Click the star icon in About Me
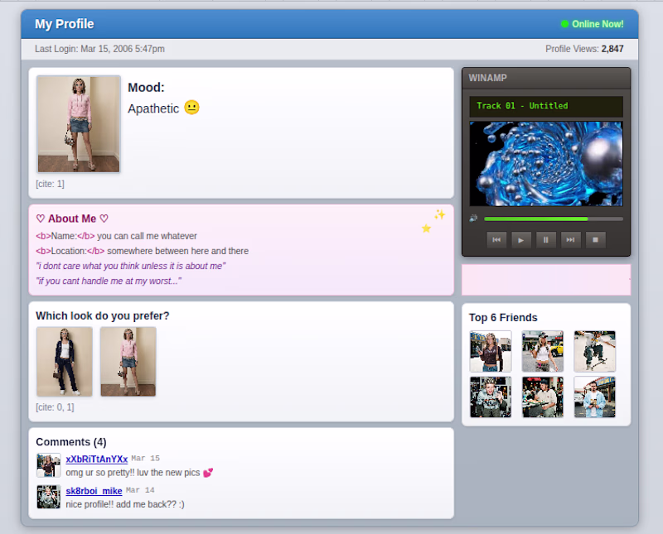663x534 pixels. [x=426, y=229]
